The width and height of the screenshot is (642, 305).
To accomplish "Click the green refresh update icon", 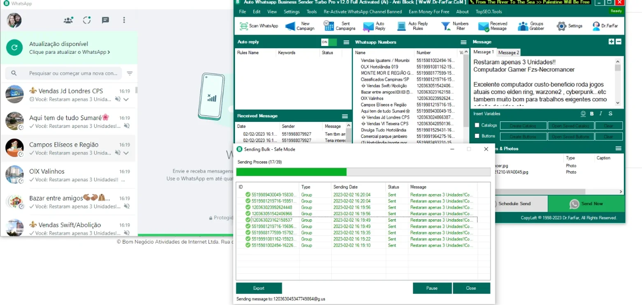I will 14,48.
